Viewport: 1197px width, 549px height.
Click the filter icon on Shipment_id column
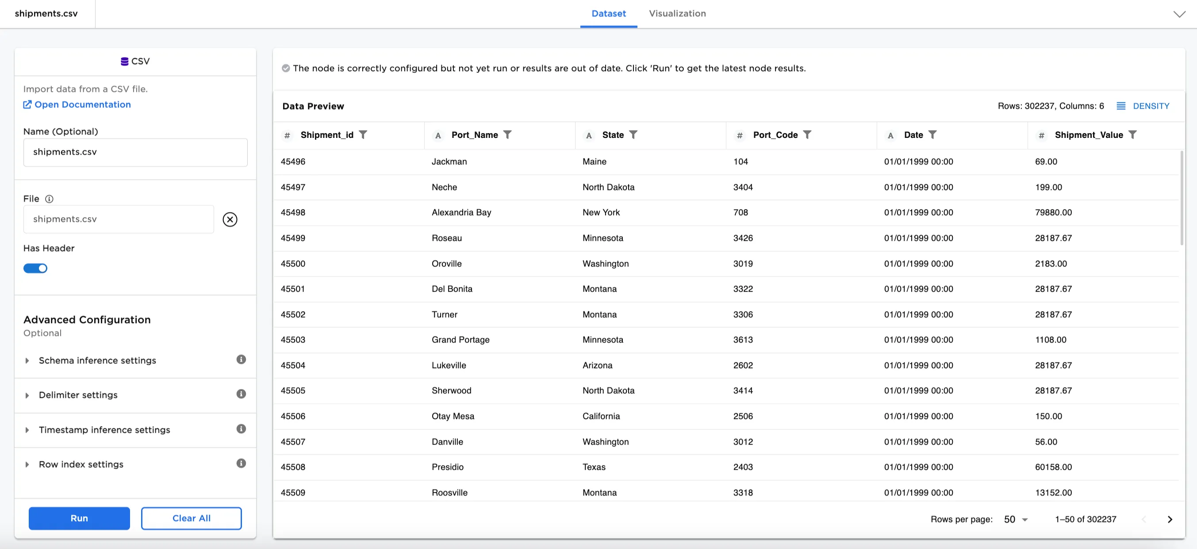[363, 135]
